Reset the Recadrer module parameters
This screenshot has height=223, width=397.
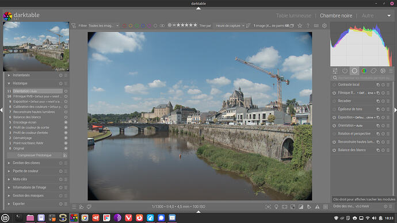tap(383, 101)
